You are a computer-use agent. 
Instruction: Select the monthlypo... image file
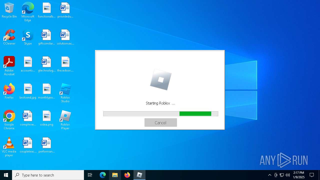[46, 91]
